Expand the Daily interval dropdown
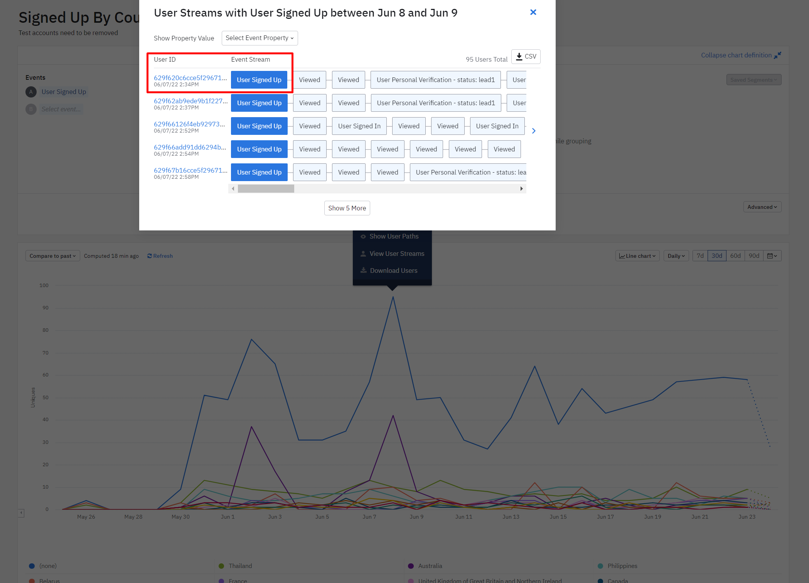The width and height of the screenshot is (809, 583). 676,256
